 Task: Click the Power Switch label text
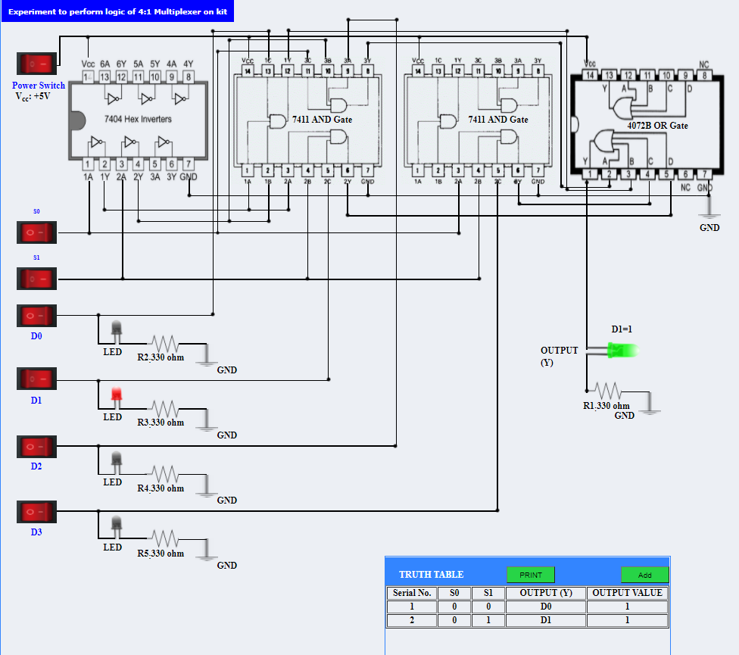(x=38, y=86)
